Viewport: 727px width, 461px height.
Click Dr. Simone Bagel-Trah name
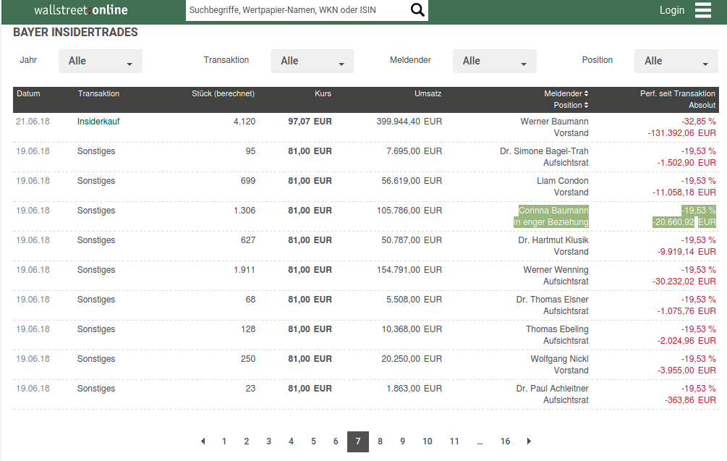(x=544, y=151)
